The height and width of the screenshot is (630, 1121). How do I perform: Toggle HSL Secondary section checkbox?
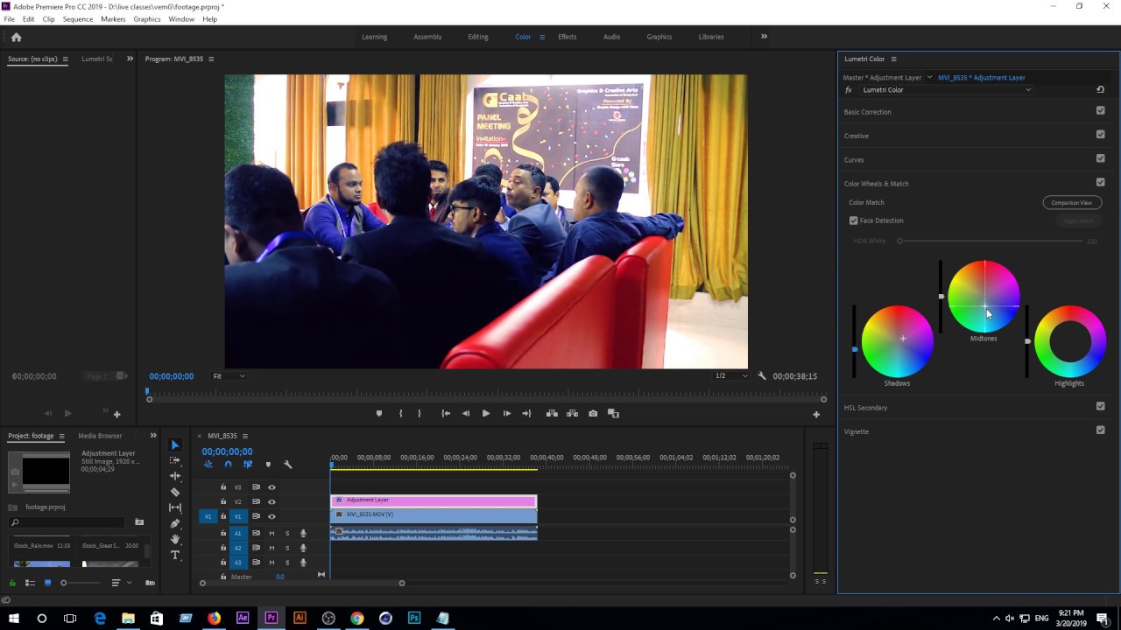coord(1101,406)
